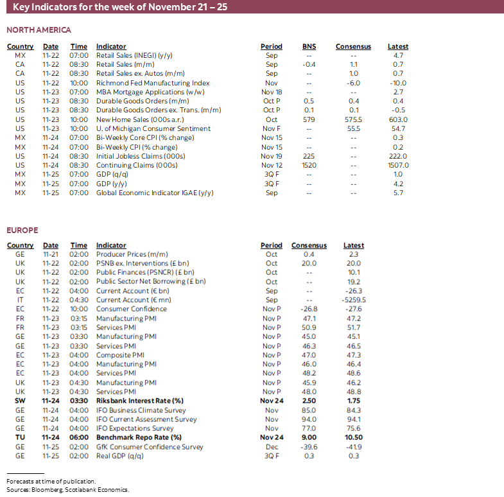Select consensus value '50.9'
The height and width of the screenshot is (497, 504).
click(x=309, y=327)
